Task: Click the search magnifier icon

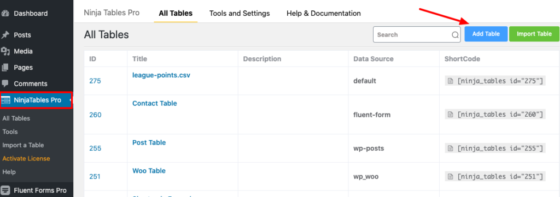Action: click(x=456, y=35)
